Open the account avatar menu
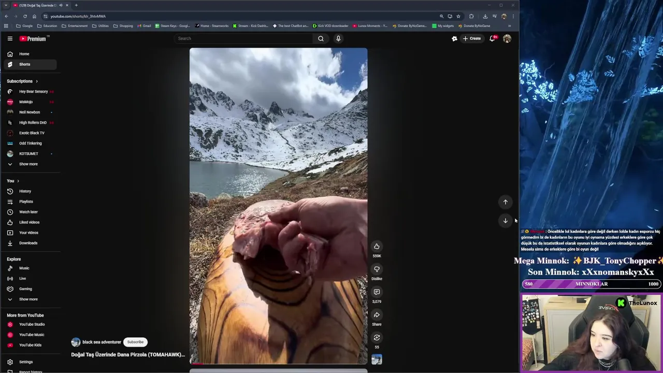663x373 pixels. point(507,38)
